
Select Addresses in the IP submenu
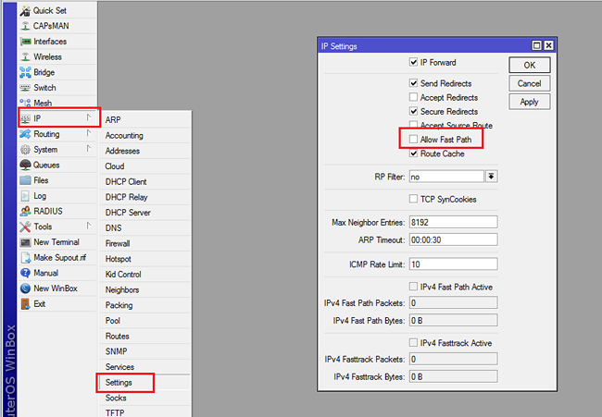click(145, 151)
